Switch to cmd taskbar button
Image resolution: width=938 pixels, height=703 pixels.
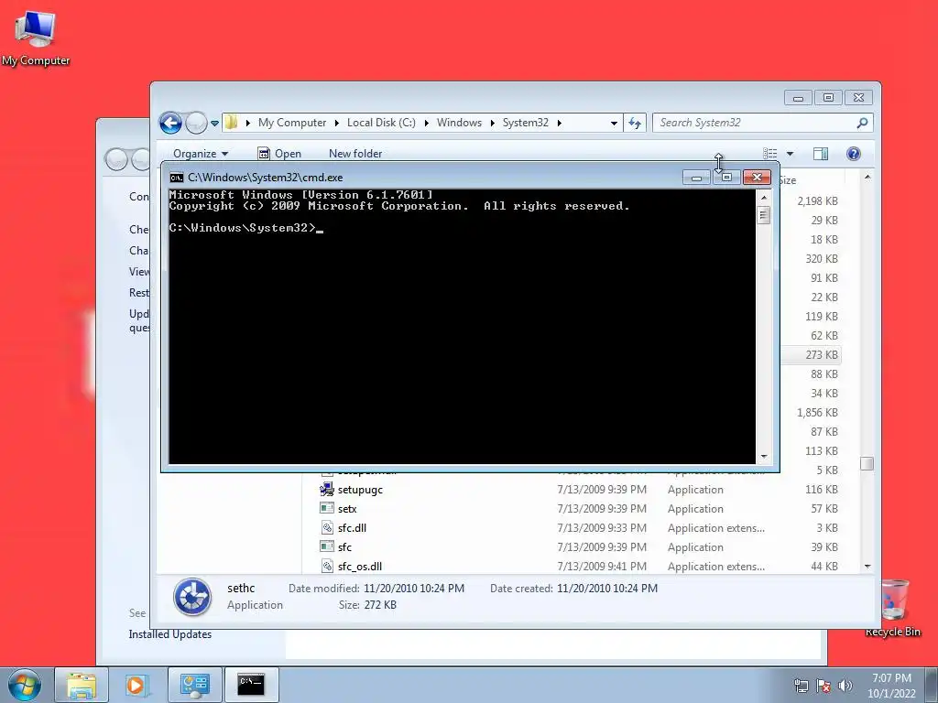click(251, 685)
